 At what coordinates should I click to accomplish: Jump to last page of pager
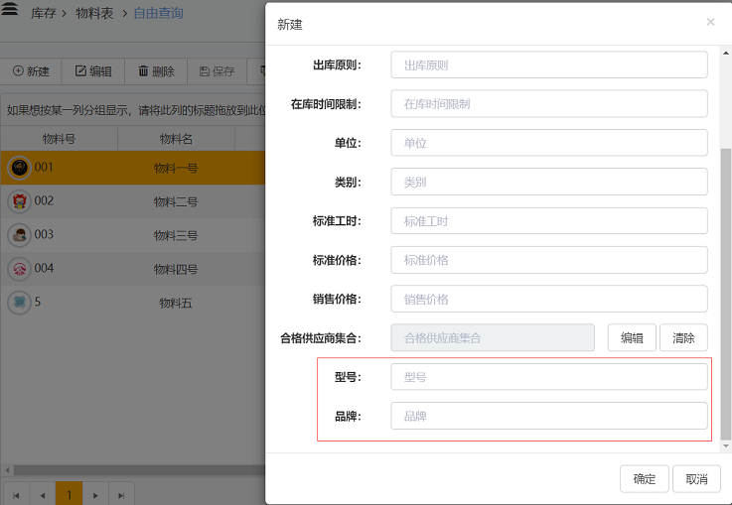coord(120,494)
